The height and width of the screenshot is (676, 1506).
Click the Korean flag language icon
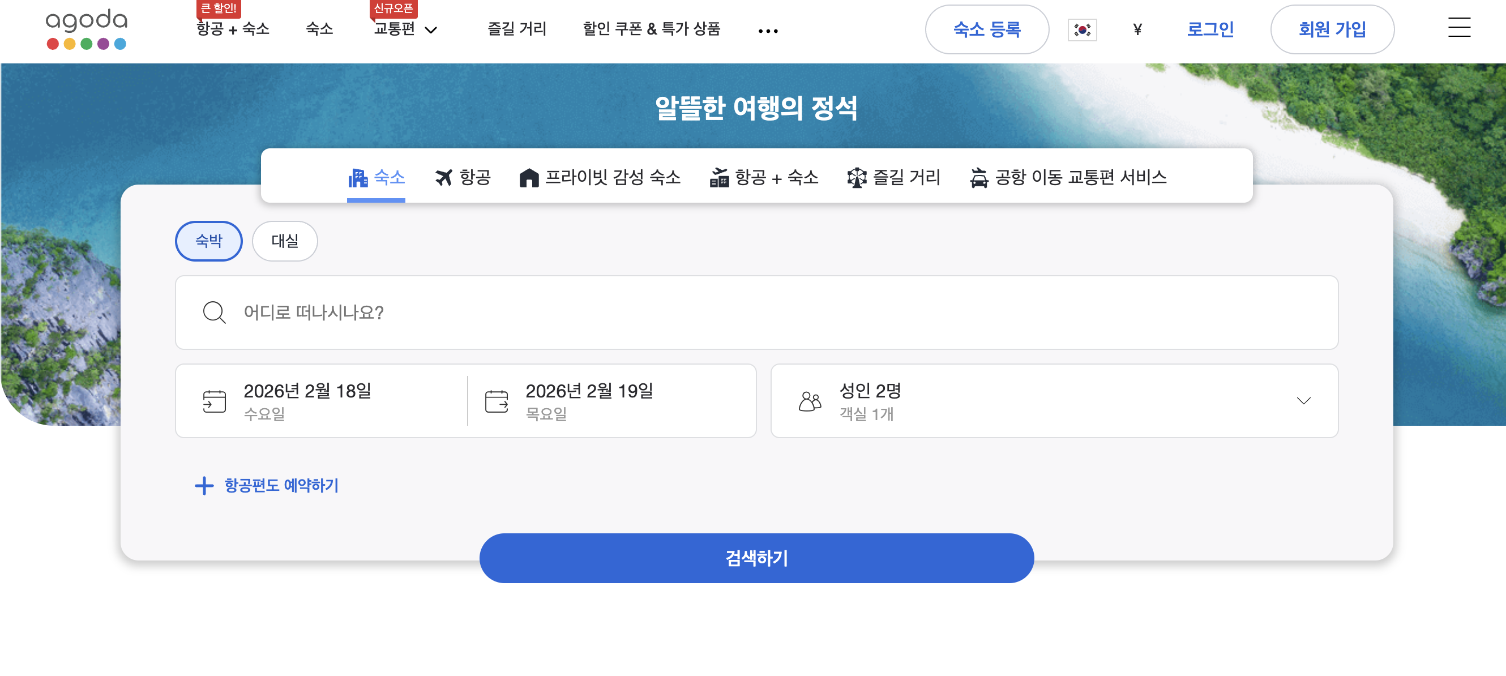pos(1081,30)
